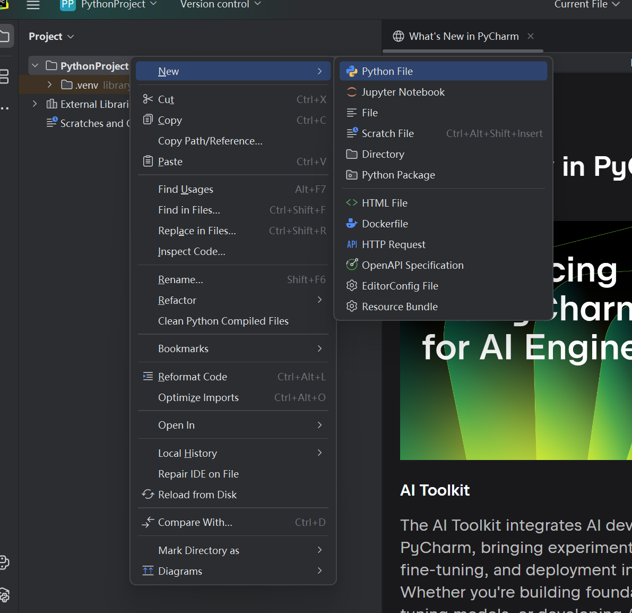
Task: Click the PP project badge icon
Action: click(68, 4)
